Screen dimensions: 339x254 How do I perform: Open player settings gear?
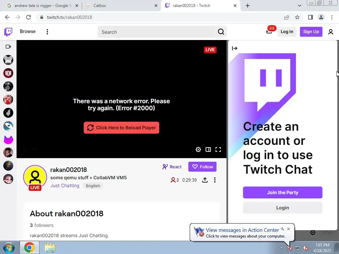(x=198, y=149)
